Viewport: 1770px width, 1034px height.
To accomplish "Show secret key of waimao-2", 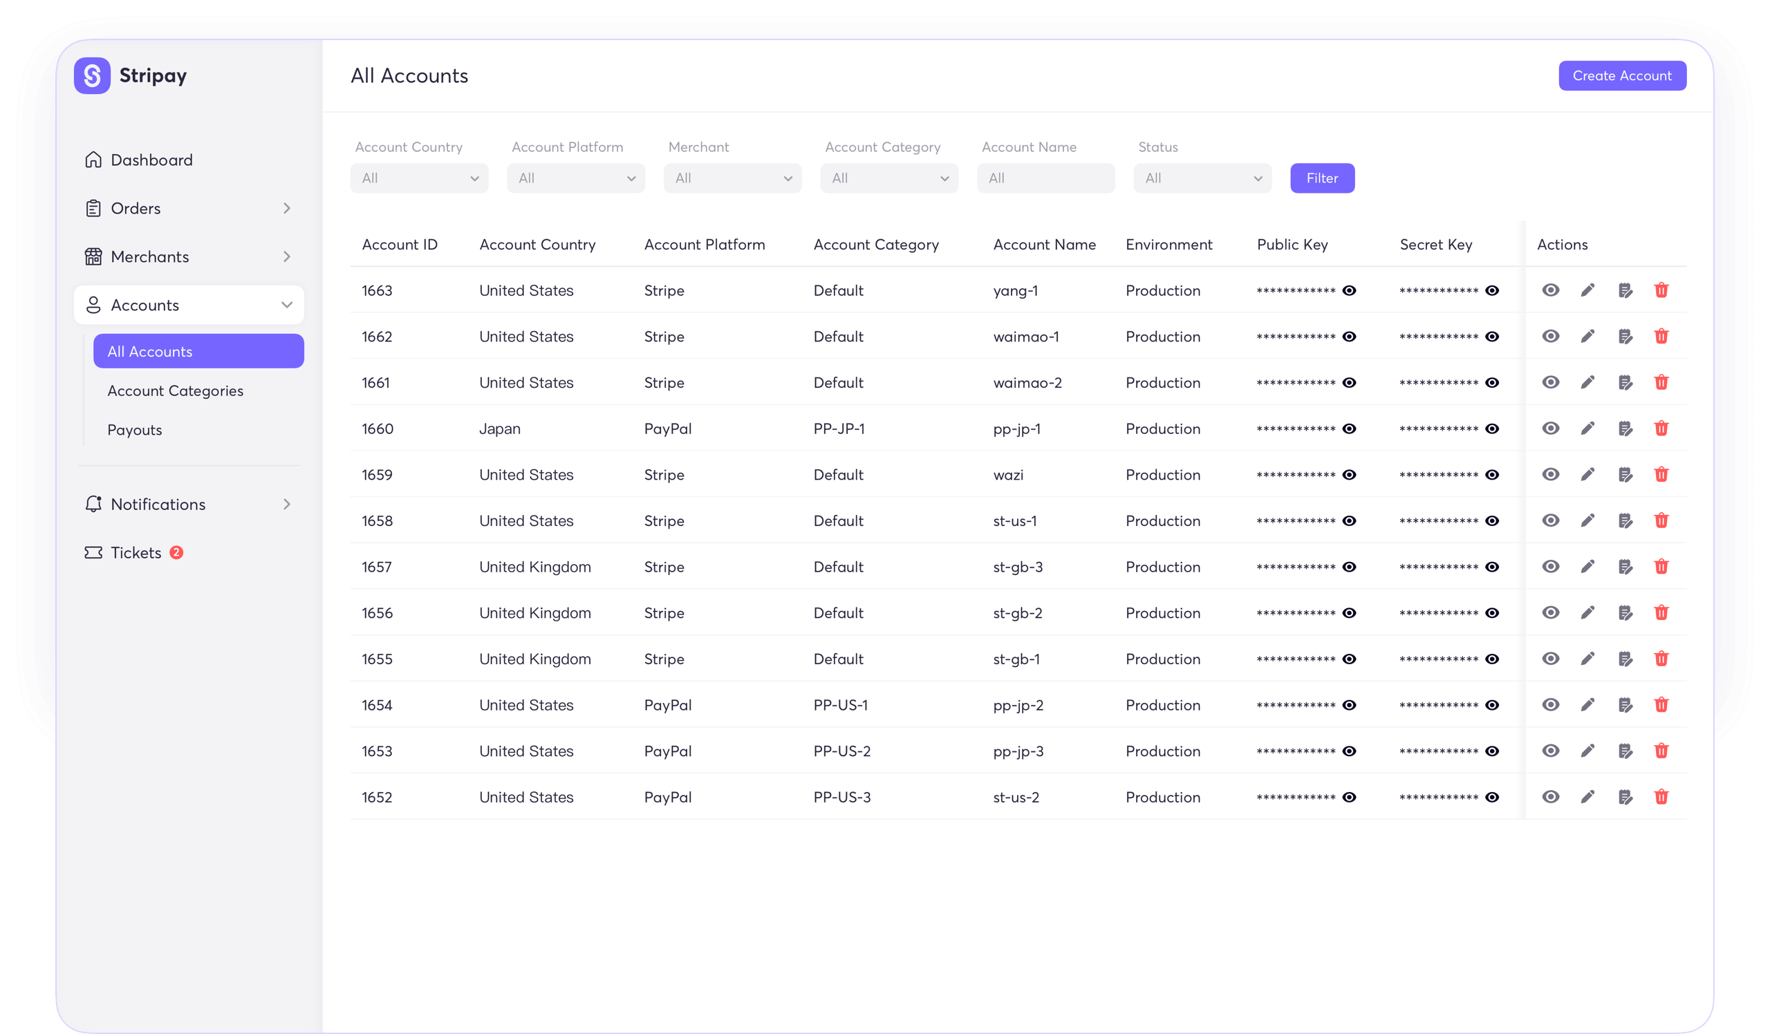I will point(1492,383).
